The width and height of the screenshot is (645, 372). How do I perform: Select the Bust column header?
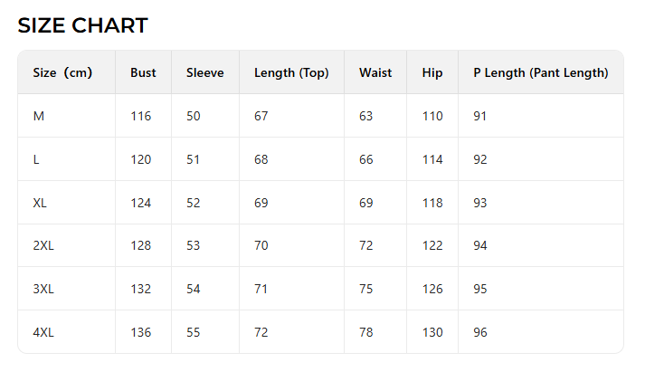pos(143,72)
